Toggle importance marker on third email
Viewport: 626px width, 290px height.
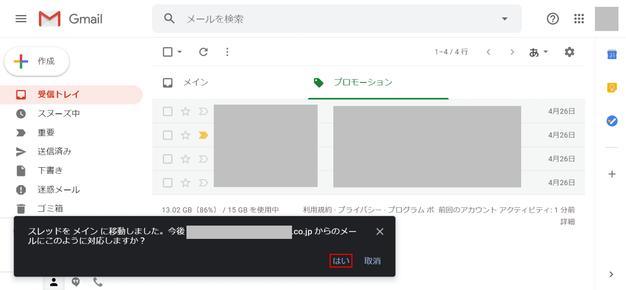pos(203,159)
